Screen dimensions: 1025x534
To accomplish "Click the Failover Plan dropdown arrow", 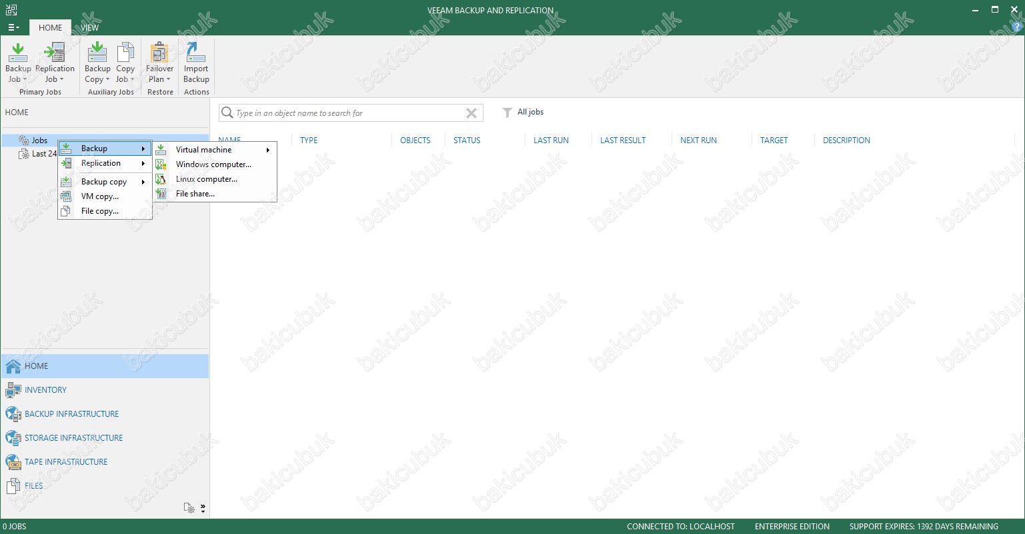I will click(168, 79).
